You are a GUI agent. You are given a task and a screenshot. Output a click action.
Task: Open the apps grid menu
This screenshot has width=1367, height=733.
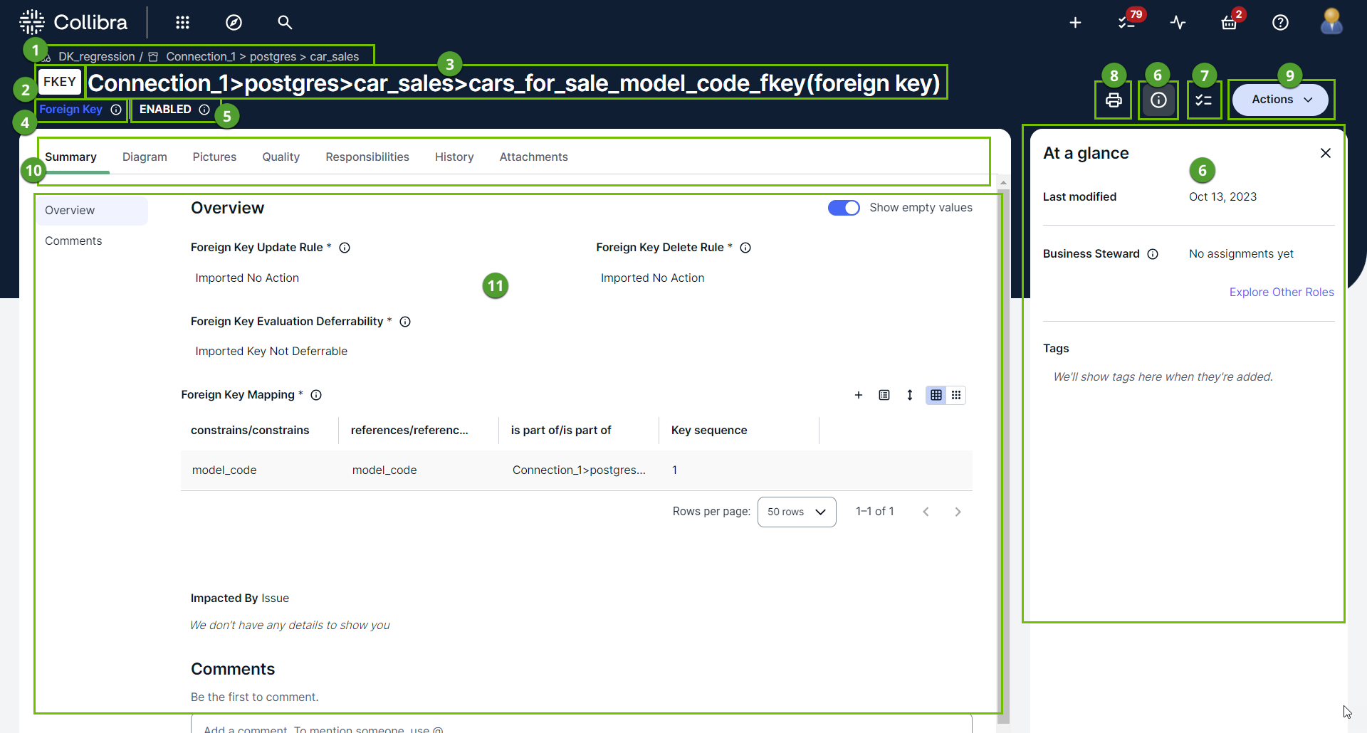(182, 23)
